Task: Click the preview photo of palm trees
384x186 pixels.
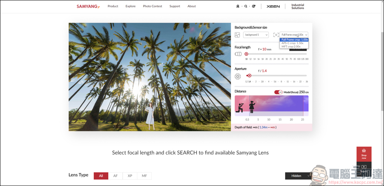Action: (150, 77)
